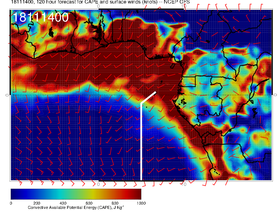The height and width of the screenshot is (216, 280).
Task: Click the midpoint of the white vertical line
Action: [141, 141]
